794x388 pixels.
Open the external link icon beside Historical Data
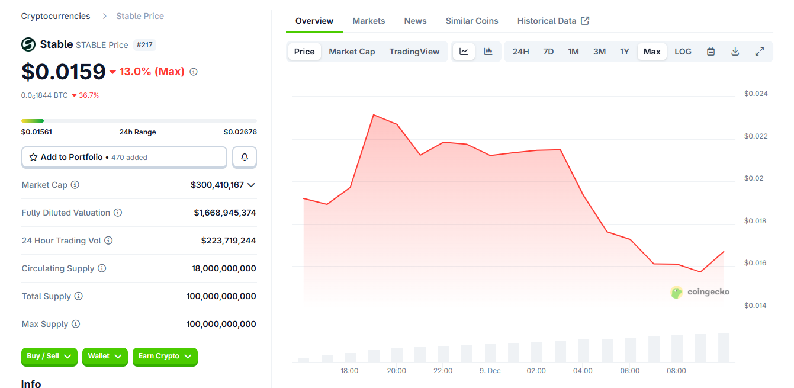[585, 20]
